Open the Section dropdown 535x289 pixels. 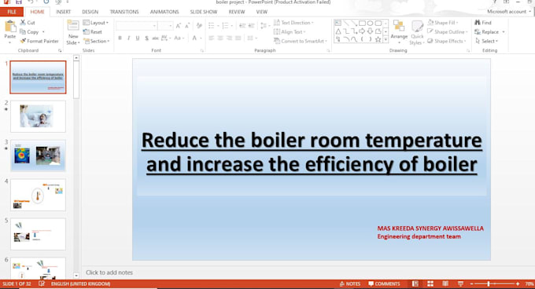[x=97, y=41]
